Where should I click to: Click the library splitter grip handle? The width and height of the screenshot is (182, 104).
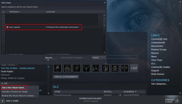[48, 67]
